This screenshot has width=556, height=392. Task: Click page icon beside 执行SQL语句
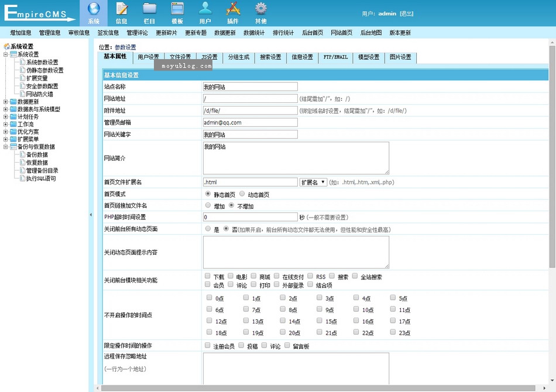tap(23, 178)
